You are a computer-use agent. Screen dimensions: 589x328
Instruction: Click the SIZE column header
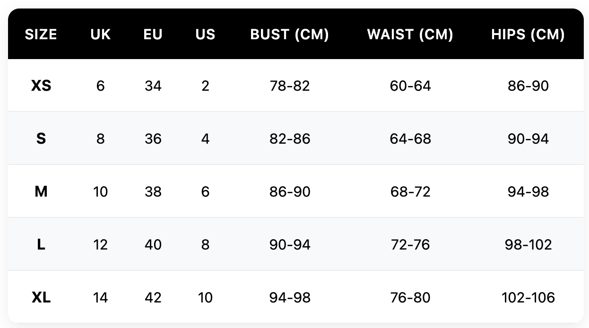click(41, 35)
